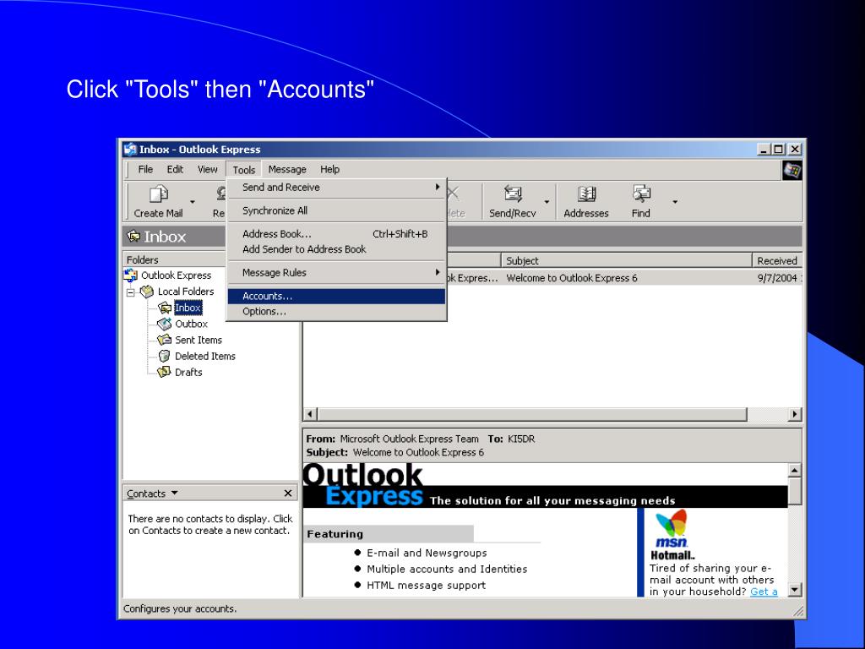
Task: Click the preview pane vertical scrollbar thumb
Action: (794, 491)
